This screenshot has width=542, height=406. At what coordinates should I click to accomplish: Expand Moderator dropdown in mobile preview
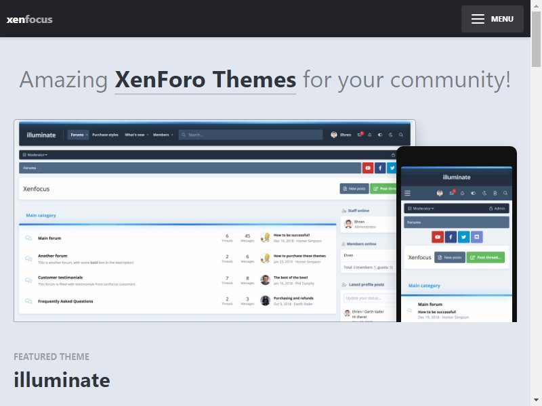coord(421,208)
